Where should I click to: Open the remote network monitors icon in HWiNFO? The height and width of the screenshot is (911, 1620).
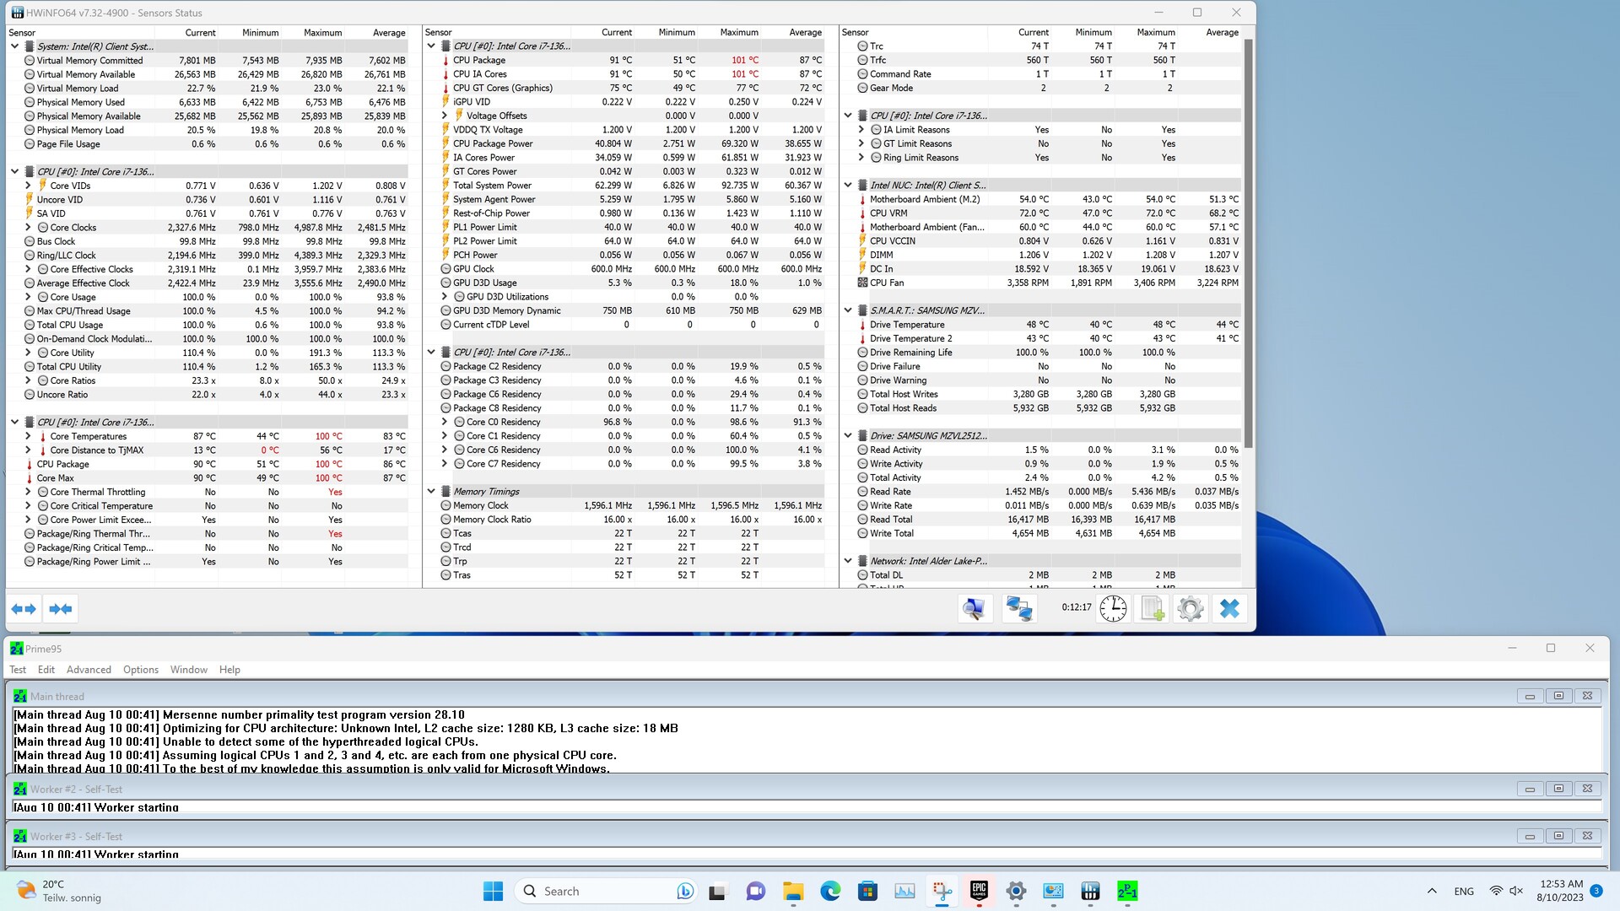1019,608
